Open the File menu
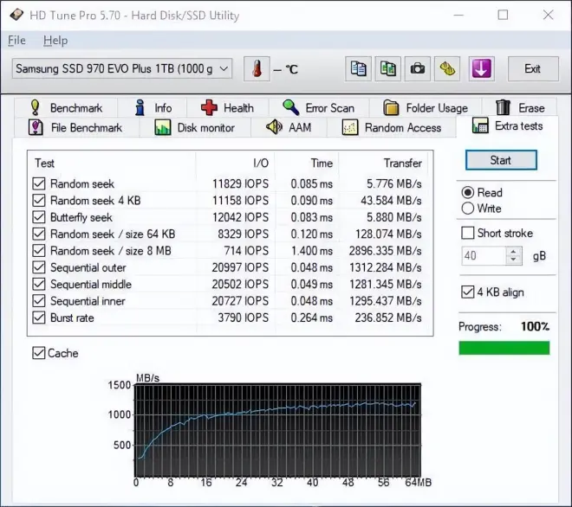This screenshot has height=507, width=572. point(17,41)
